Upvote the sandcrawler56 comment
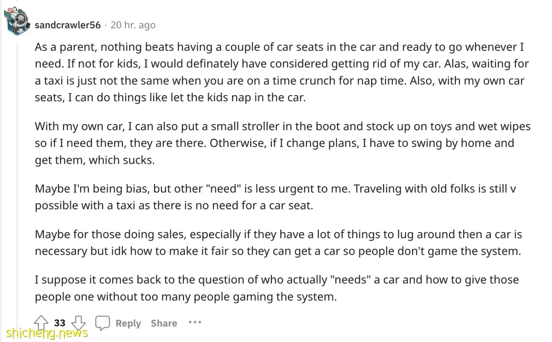The width and height of the screenshot is (552, 342). 42,323
